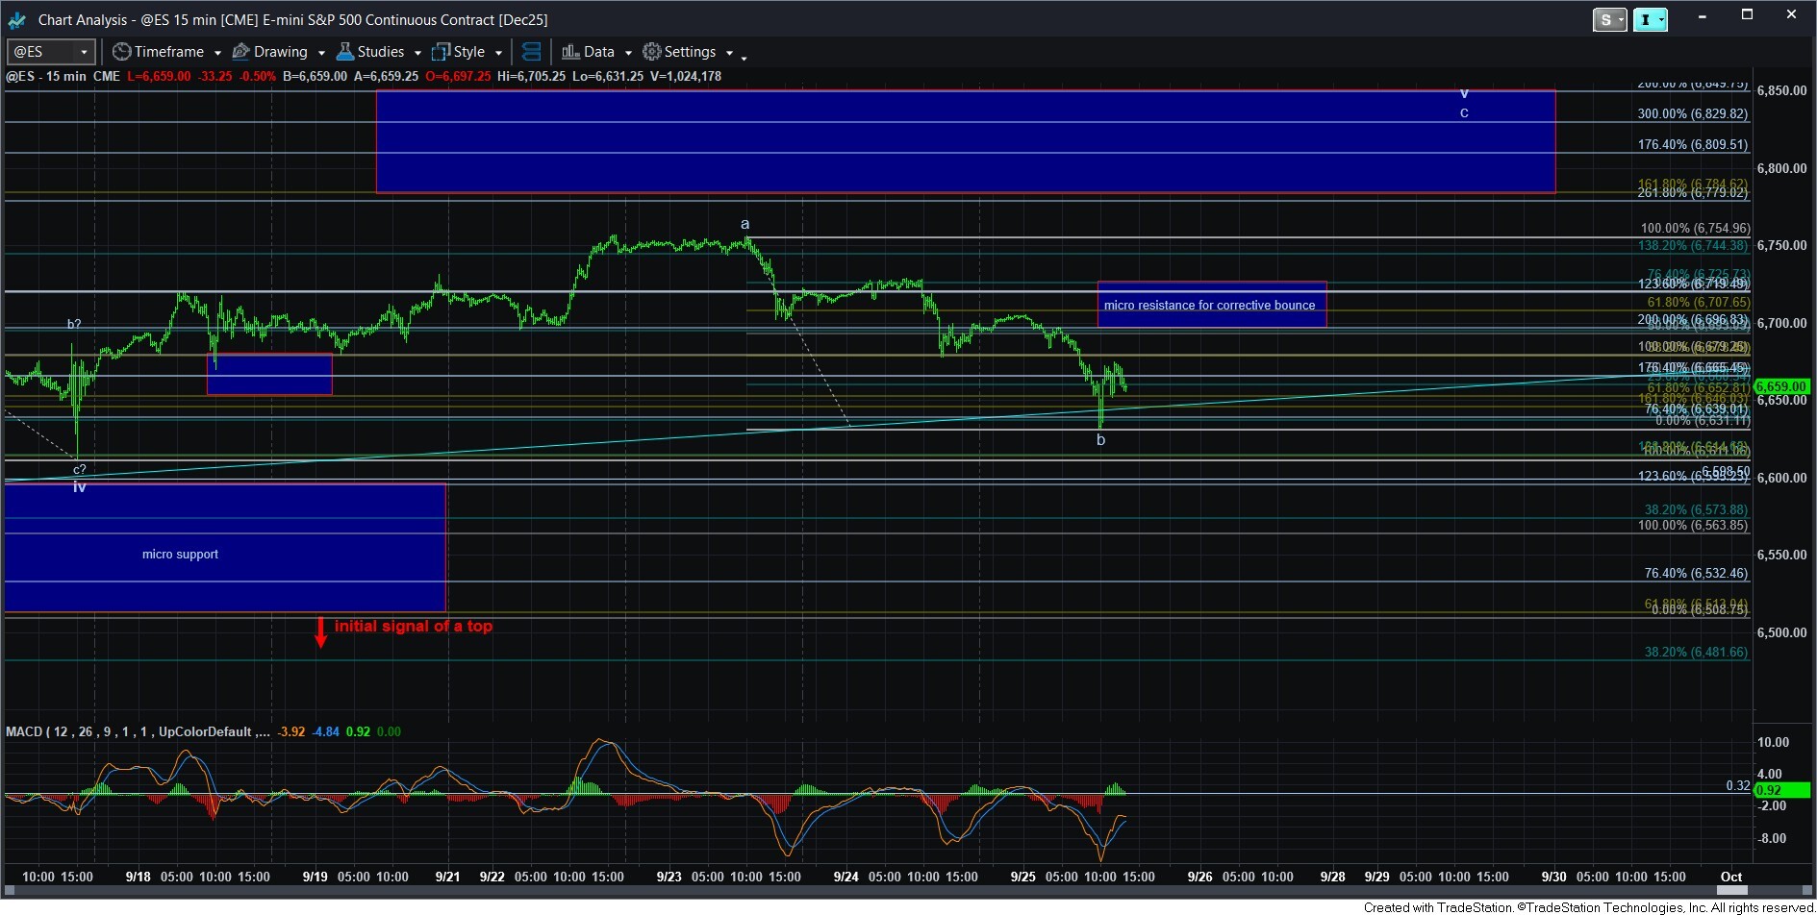The image size is (1817, 915).
Task: Click the Studies flask icon
Action: pyautogui.click(x=345, y=52)
